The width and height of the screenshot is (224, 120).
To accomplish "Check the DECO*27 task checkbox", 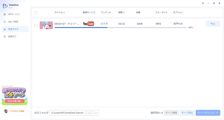I will click(x=36, y=25).
